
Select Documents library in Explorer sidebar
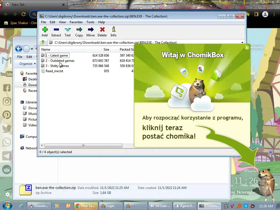click(x=30, y=108)
